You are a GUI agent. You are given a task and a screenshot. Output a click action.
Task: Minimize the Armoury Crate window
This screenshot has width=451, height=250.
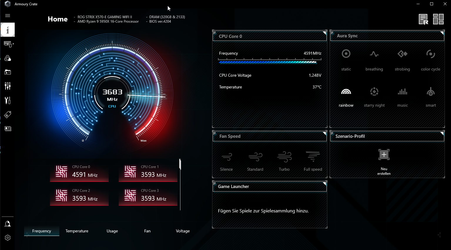(x=418, y=4)
